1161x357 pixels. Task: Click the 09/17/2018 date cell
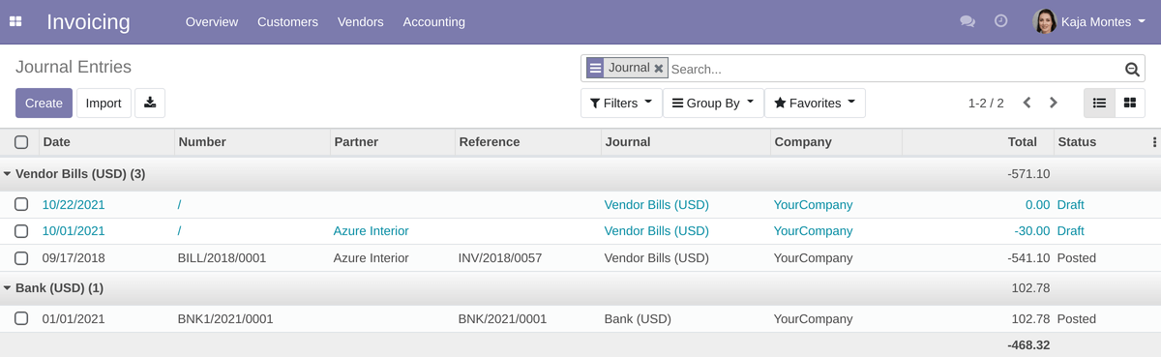pos(74,258)
